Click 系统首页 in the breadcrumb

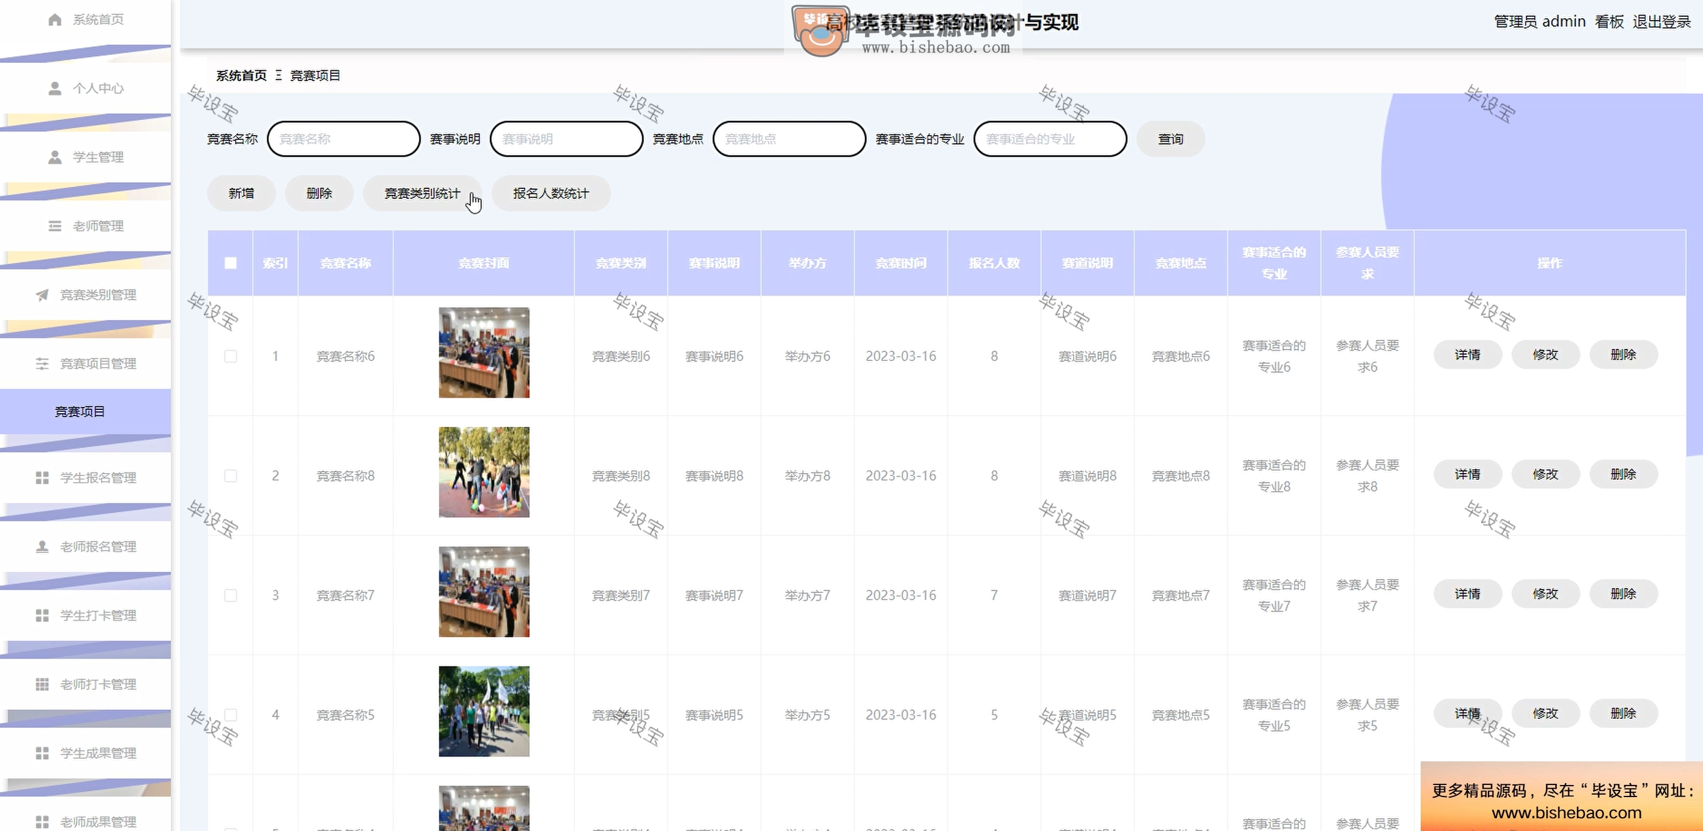241,75
